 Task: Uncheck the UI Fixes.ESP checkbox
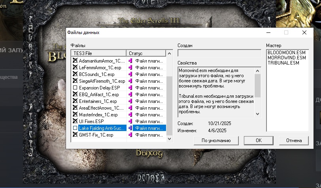click(x=75, y=122)
